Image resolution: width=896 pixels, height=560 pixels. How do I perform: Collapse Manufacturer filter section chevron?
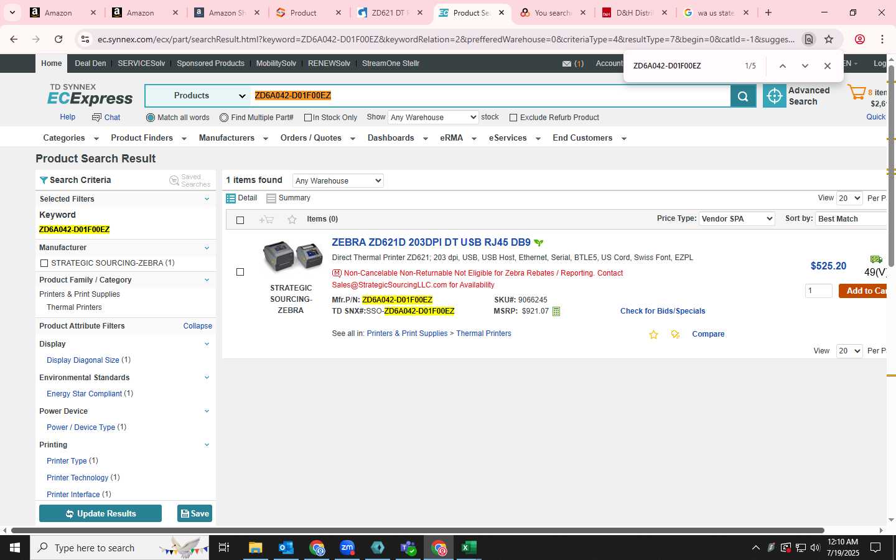point(207,248)
